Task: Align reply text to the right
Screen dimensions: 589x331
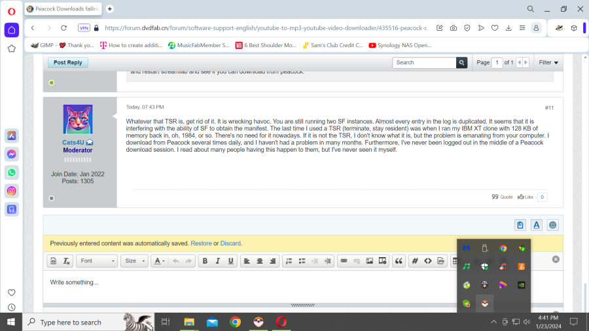Action: coord(273,261)
